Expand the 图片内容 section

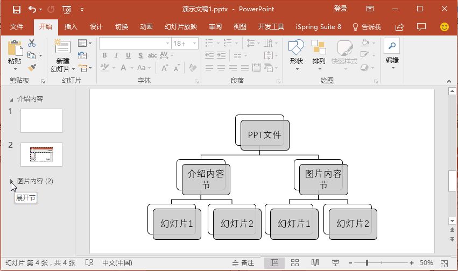tap(11, 181)
